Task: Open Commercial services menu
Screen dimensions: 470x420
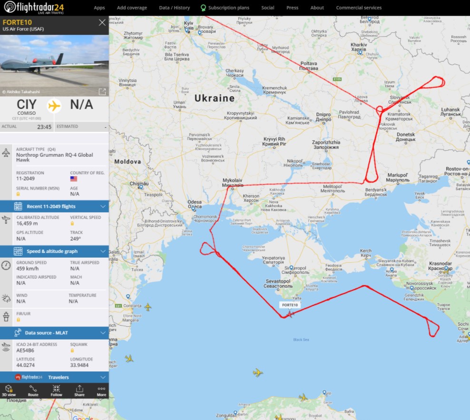Action: (x=359, y=8)
